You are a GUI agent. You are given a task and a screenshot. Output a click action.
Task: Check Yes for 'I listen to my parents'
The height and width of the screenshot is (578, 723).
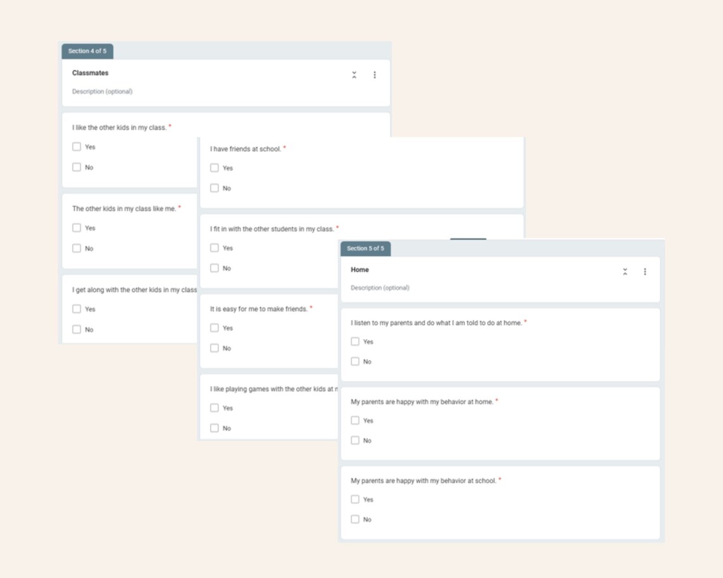click(x=355, y=341)
